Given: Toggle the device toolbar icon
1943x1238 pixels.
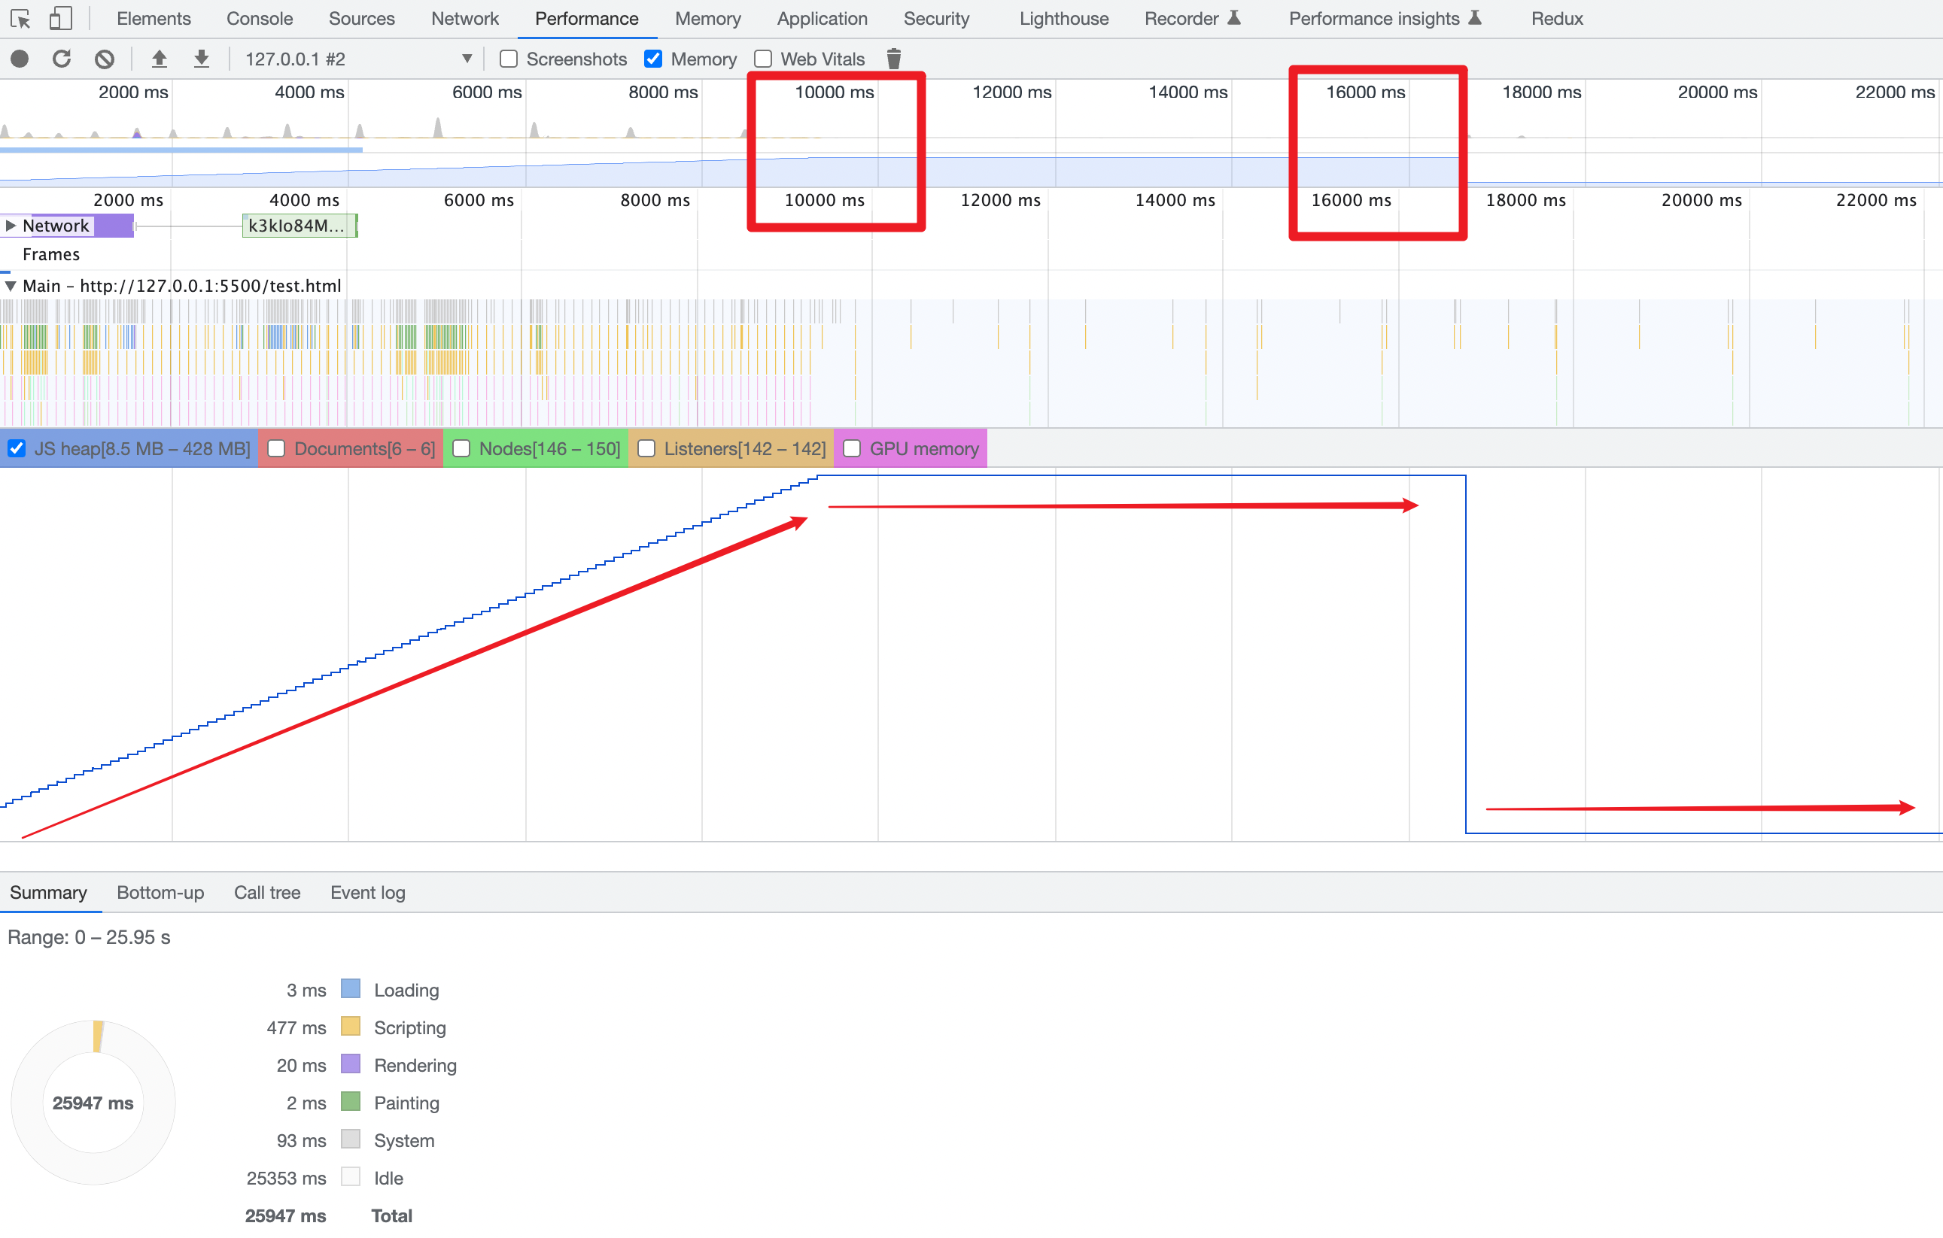Looking at the screenshot, I should click(x=60, y=19).
